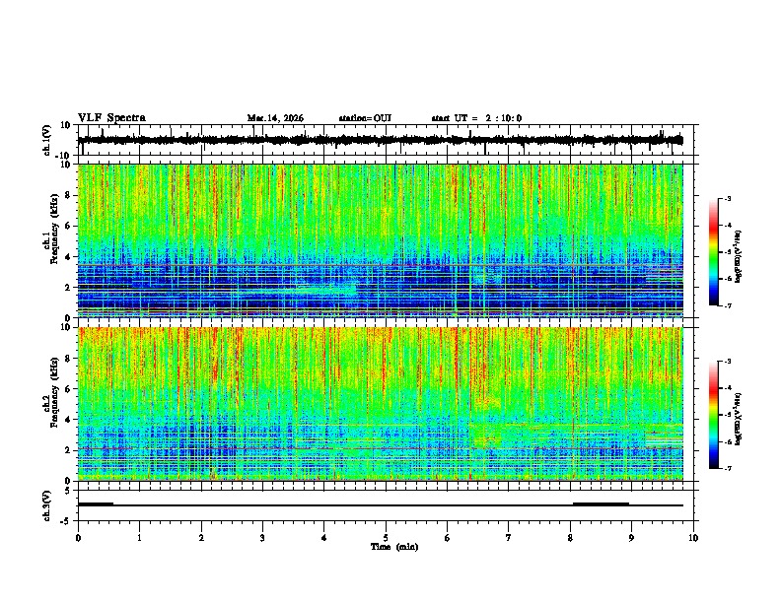The height and width of the screenshot is (603, 781).
Task: Click the "station=OUI" header label
Action: tap(365, 118)
